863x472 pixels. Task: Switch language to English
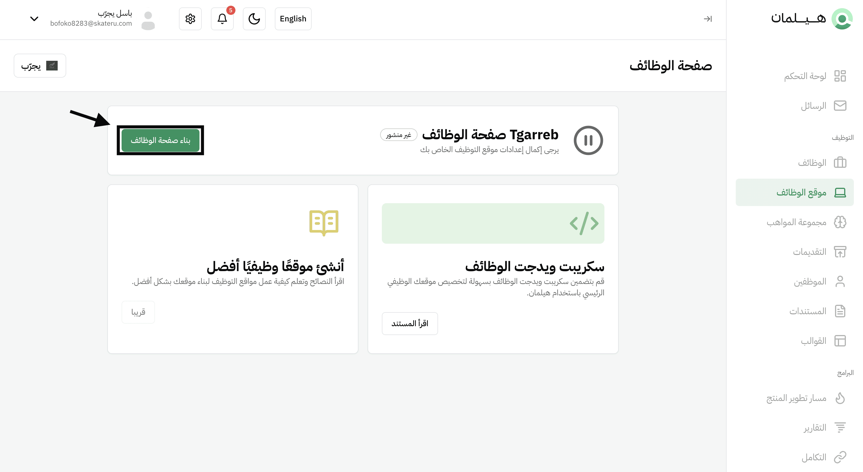tap(293, 19)
